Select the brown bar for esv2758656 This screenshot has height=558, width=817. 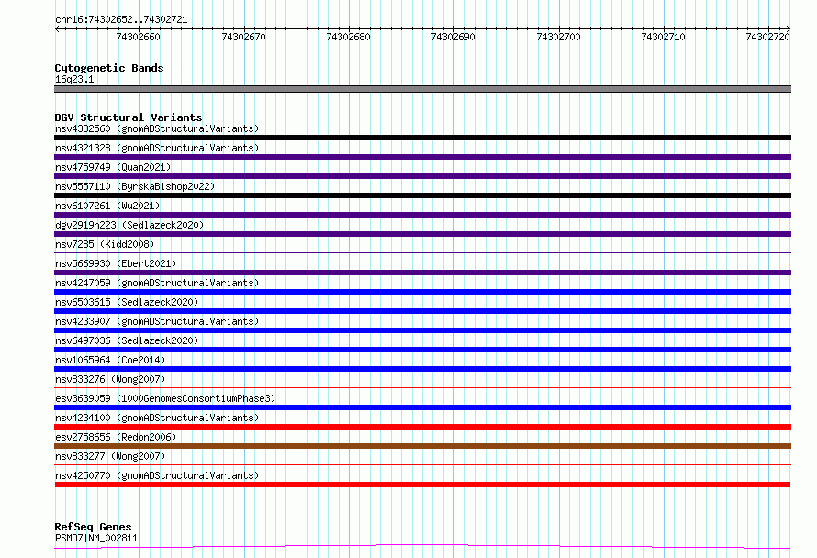coord(422,447)
